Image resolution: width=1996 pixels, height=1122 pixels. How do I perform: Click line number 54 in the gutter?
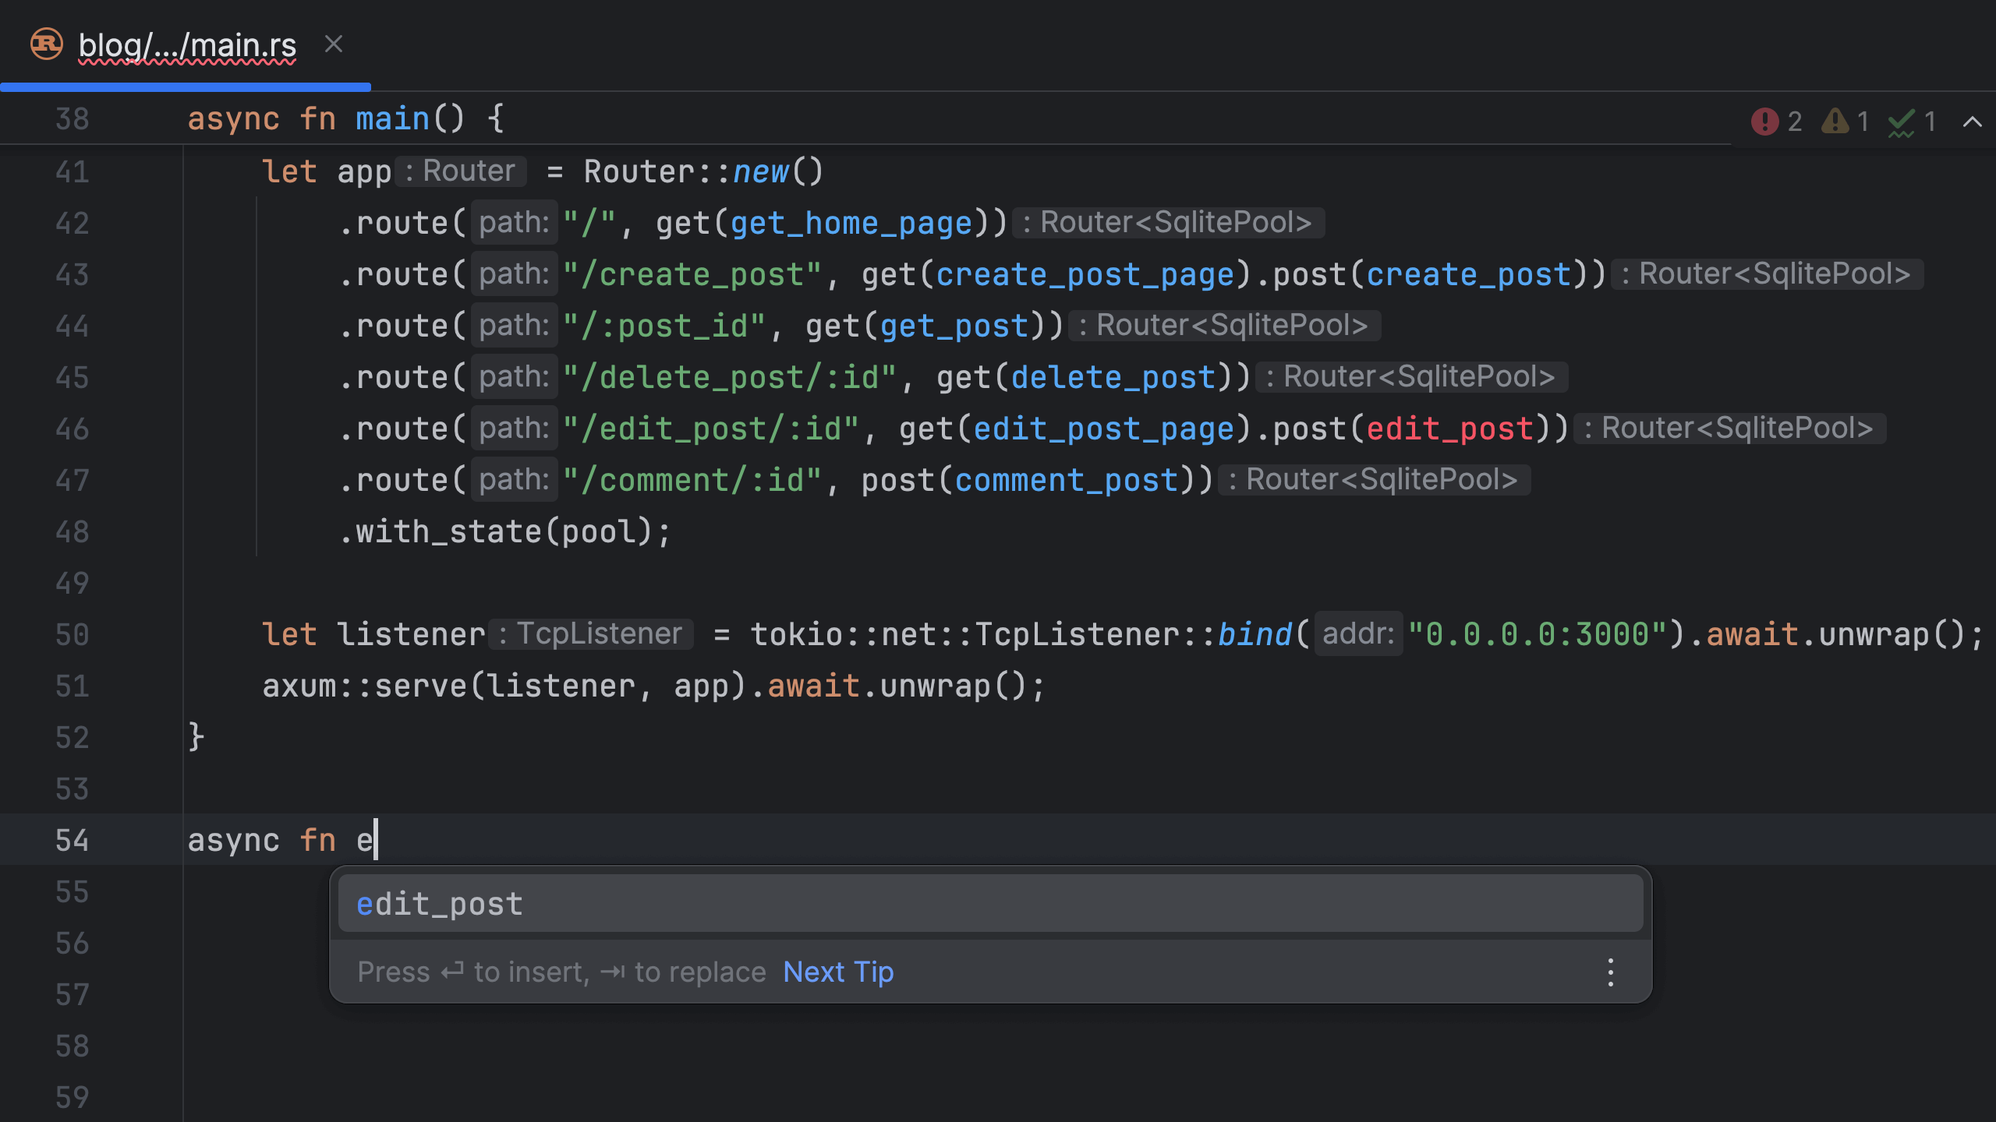tap(72, 840)
